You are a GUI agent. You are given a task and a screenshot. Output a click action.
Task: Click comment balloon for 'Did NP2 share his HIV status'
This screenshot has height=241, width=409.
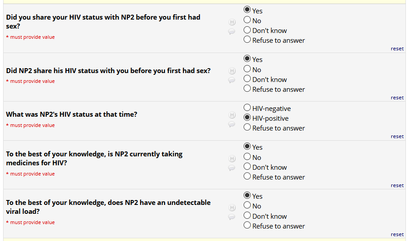pyautogui.click(x=232, y=80)
